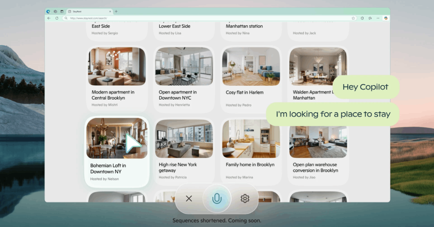Select Open apartment in Downtown NYC title

[178, 95]
